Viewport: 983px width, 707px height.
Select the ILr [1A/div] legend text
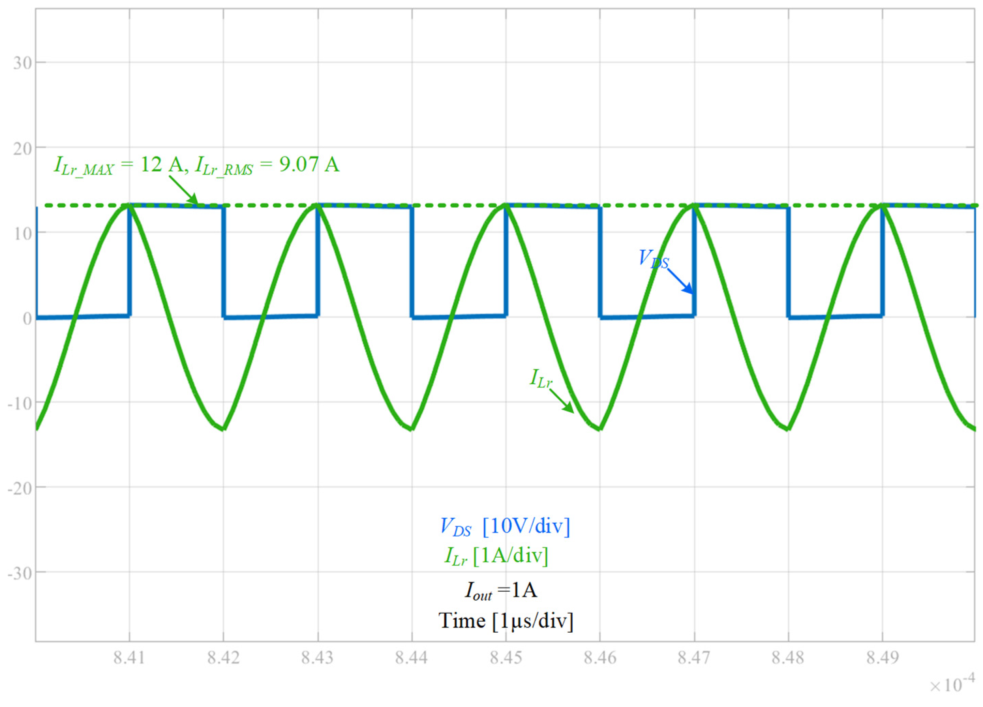coord(496,556)
